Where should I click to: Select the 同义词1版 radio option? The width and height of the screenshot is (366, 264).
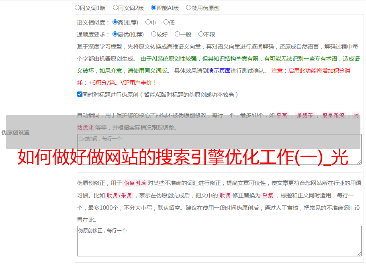tap(78, 8)
